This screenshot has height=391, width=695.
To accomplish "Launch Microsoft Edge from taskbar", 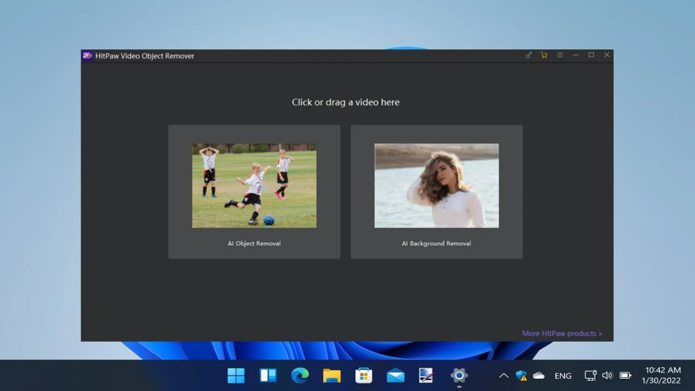I will point(300,375).
